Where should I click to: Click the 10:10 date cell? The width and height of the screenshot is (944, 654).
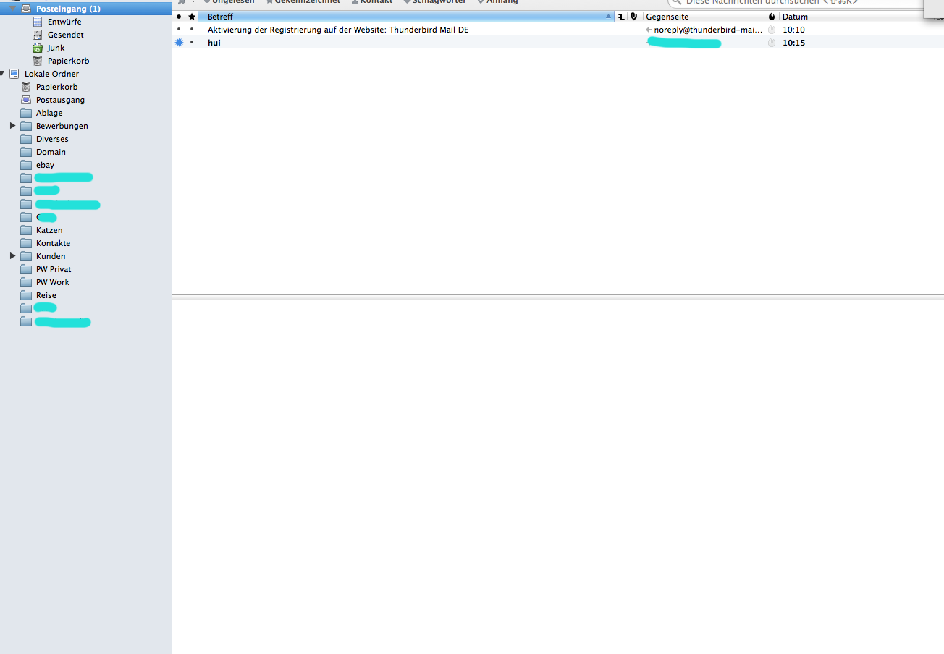pos(793,30)
